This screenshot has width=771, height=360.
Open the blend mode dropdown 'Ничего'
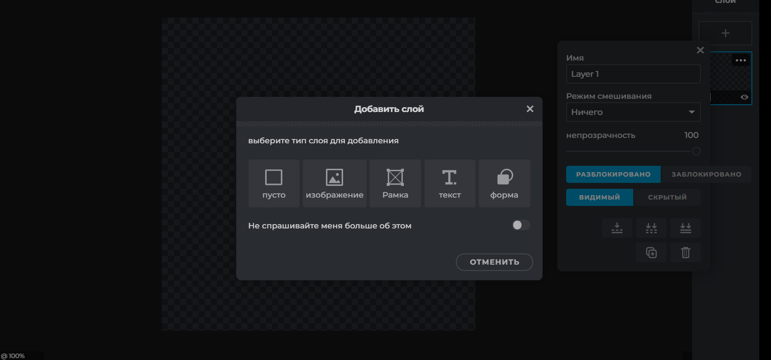[x=633, y=112]
